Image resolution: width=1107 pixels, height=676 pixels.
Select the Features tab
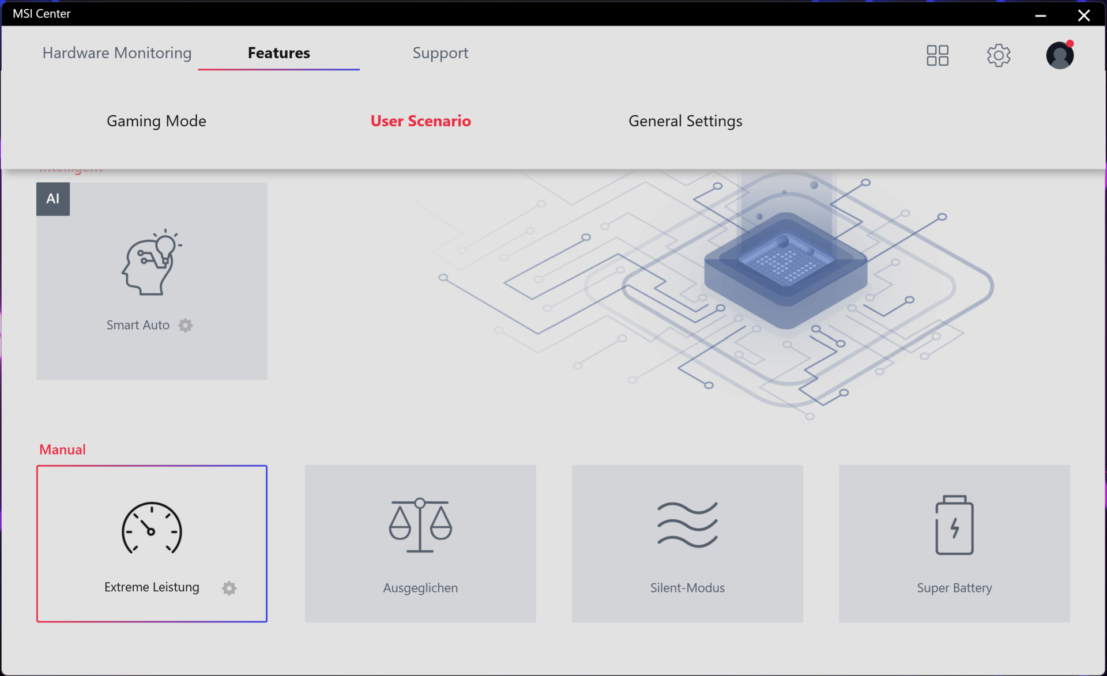click(x=278, y=53)
